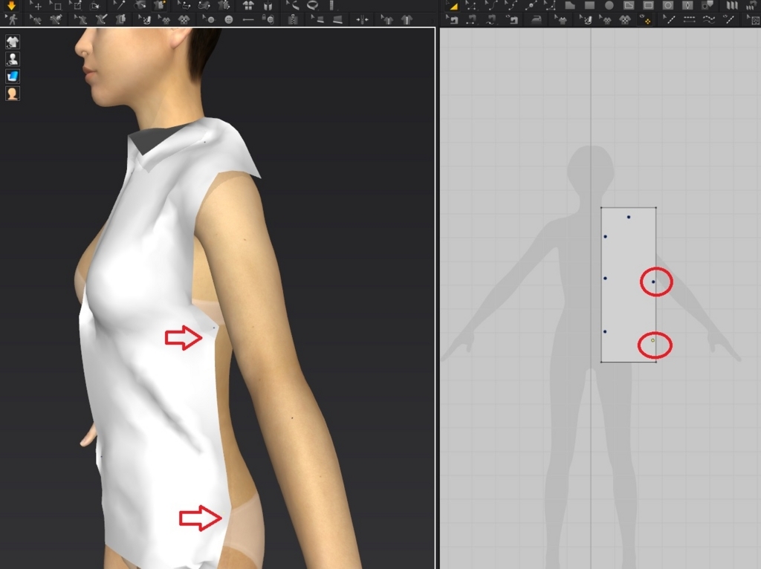The image size is (761, 569).
Task: Click the Edit Texture checkered square icon
Action: coord(754,19)
